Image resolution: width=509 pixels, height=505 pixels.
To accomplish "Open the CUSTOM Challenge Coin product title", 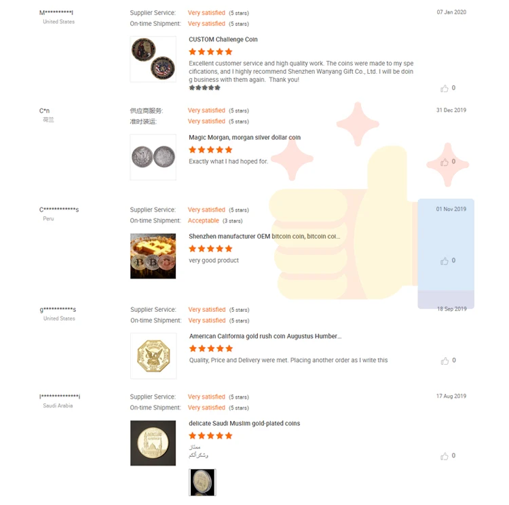I will click(x=223, y=39).
